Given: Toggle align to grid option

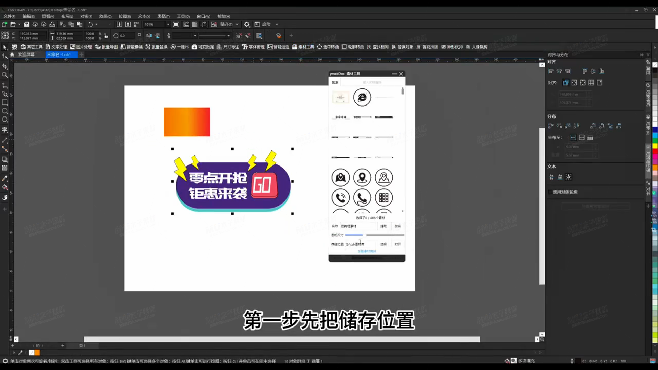Looking at the screenshot, I should click(591, 83).
